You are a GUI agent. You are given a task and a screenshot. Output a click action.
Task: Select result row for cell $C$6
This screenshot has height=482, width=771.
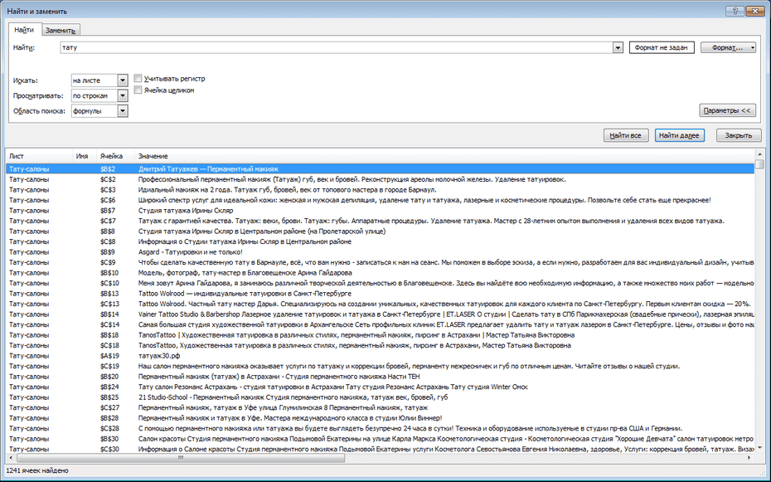(380, 200)
